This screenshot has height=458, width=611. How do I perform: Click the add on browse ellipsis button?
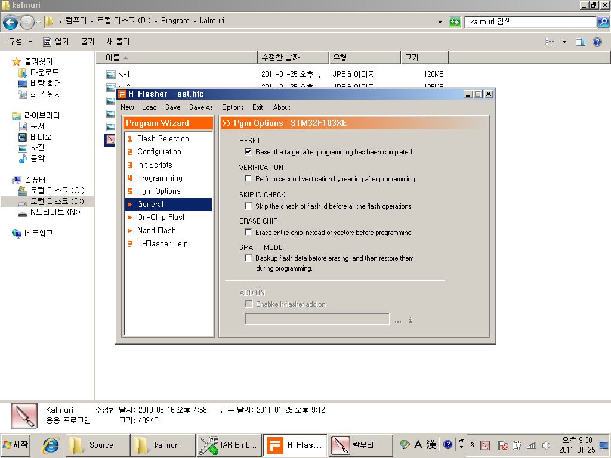coord(398,321)
